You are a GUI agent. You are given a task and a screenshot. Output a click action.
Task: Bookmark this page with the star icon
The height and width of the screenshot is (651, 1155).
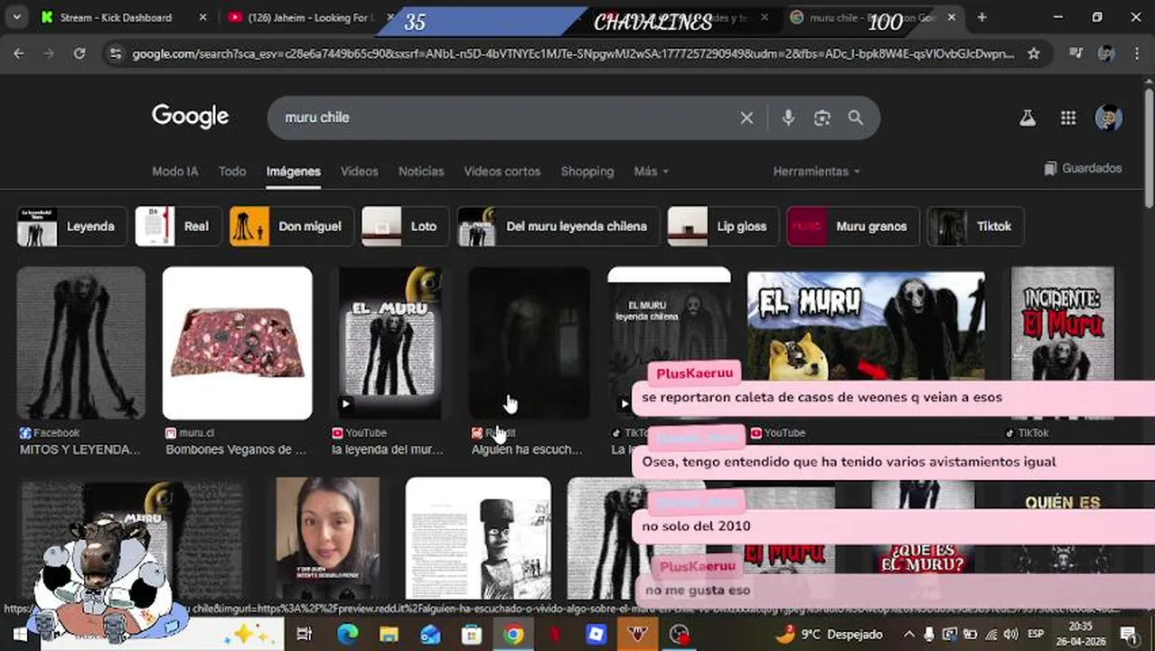(x=1034, y=53)
